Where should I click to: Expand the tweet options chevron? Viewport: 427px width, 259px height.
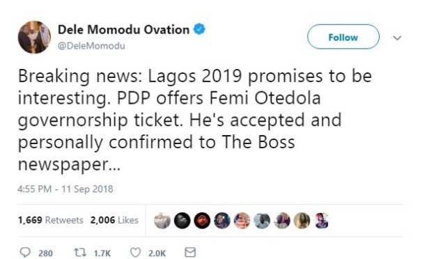[397, 38]
